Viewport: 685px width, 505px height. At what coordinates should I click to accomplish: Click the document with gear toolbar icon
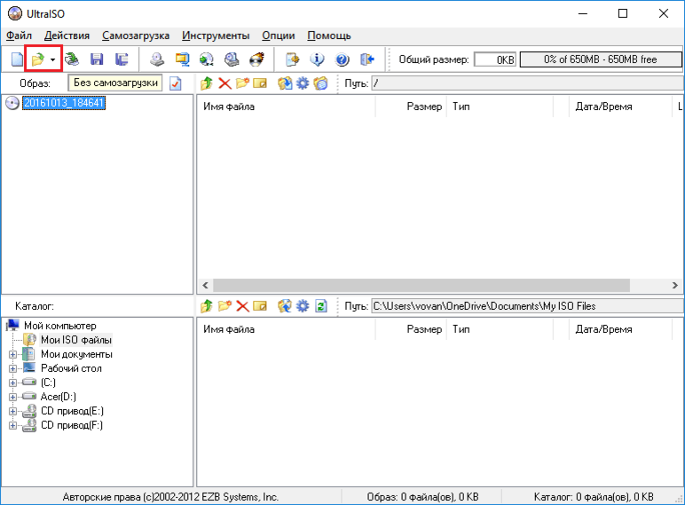(x=292, y=59)
